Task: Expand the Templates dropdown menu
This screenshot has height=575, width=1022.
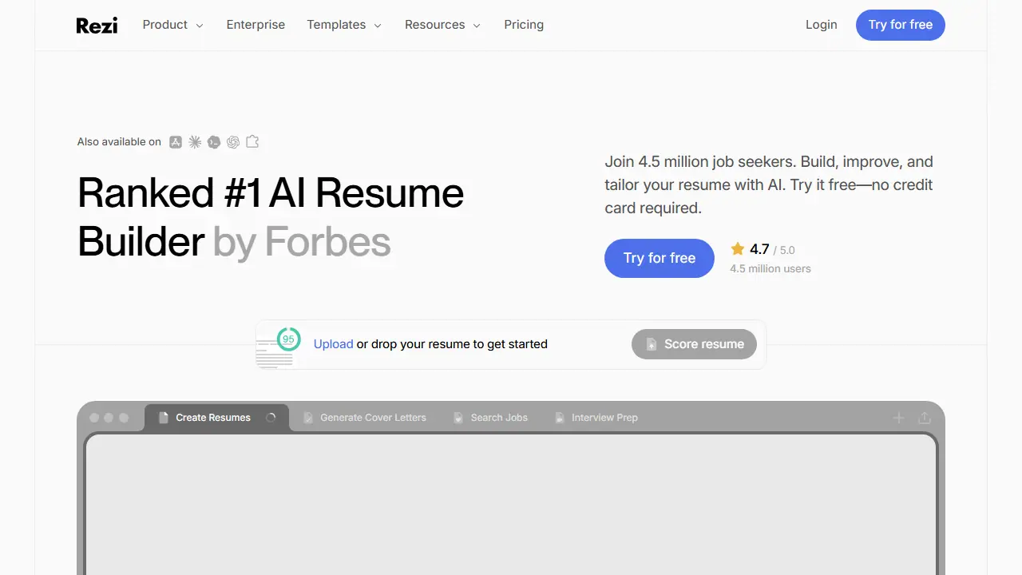Action: pos(344,25)
